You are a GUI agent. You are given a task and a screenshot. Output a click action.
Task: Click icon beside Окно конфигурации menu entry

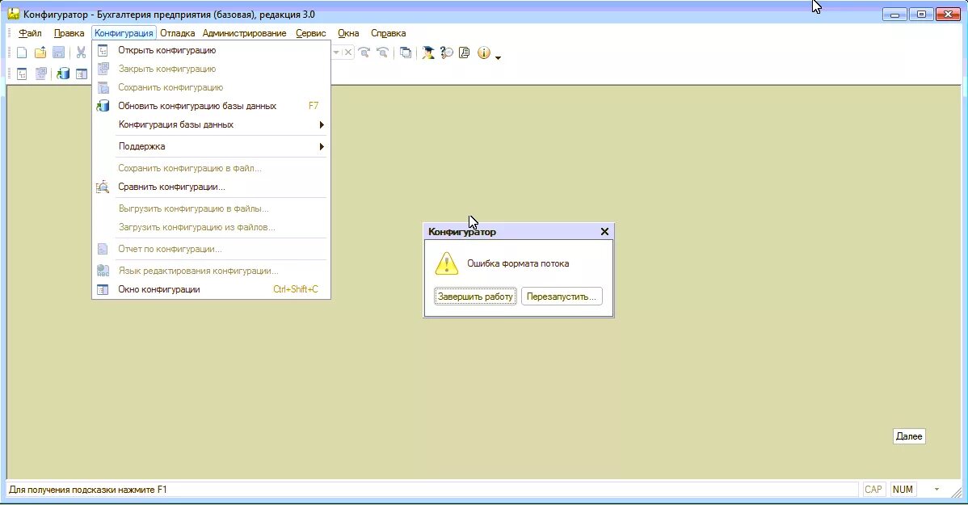(103, 289)
